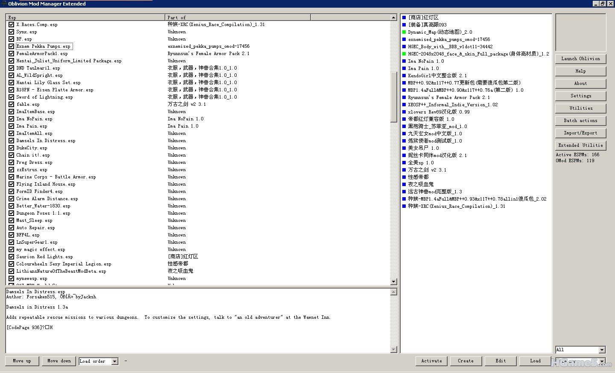Image resolution: width=615 pixels, height=373 pixels.
Task: Select the DND Taulmaril.esp row
Action: (198, 68)
